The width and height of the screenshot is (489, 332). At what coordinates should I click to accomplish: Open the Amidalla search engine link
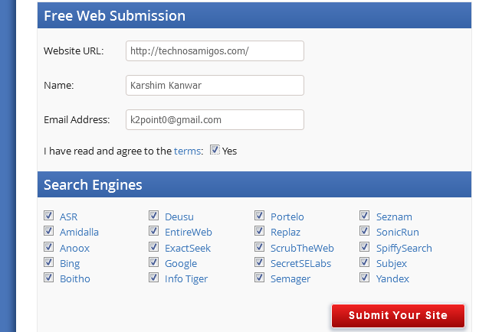click(79, 233)
